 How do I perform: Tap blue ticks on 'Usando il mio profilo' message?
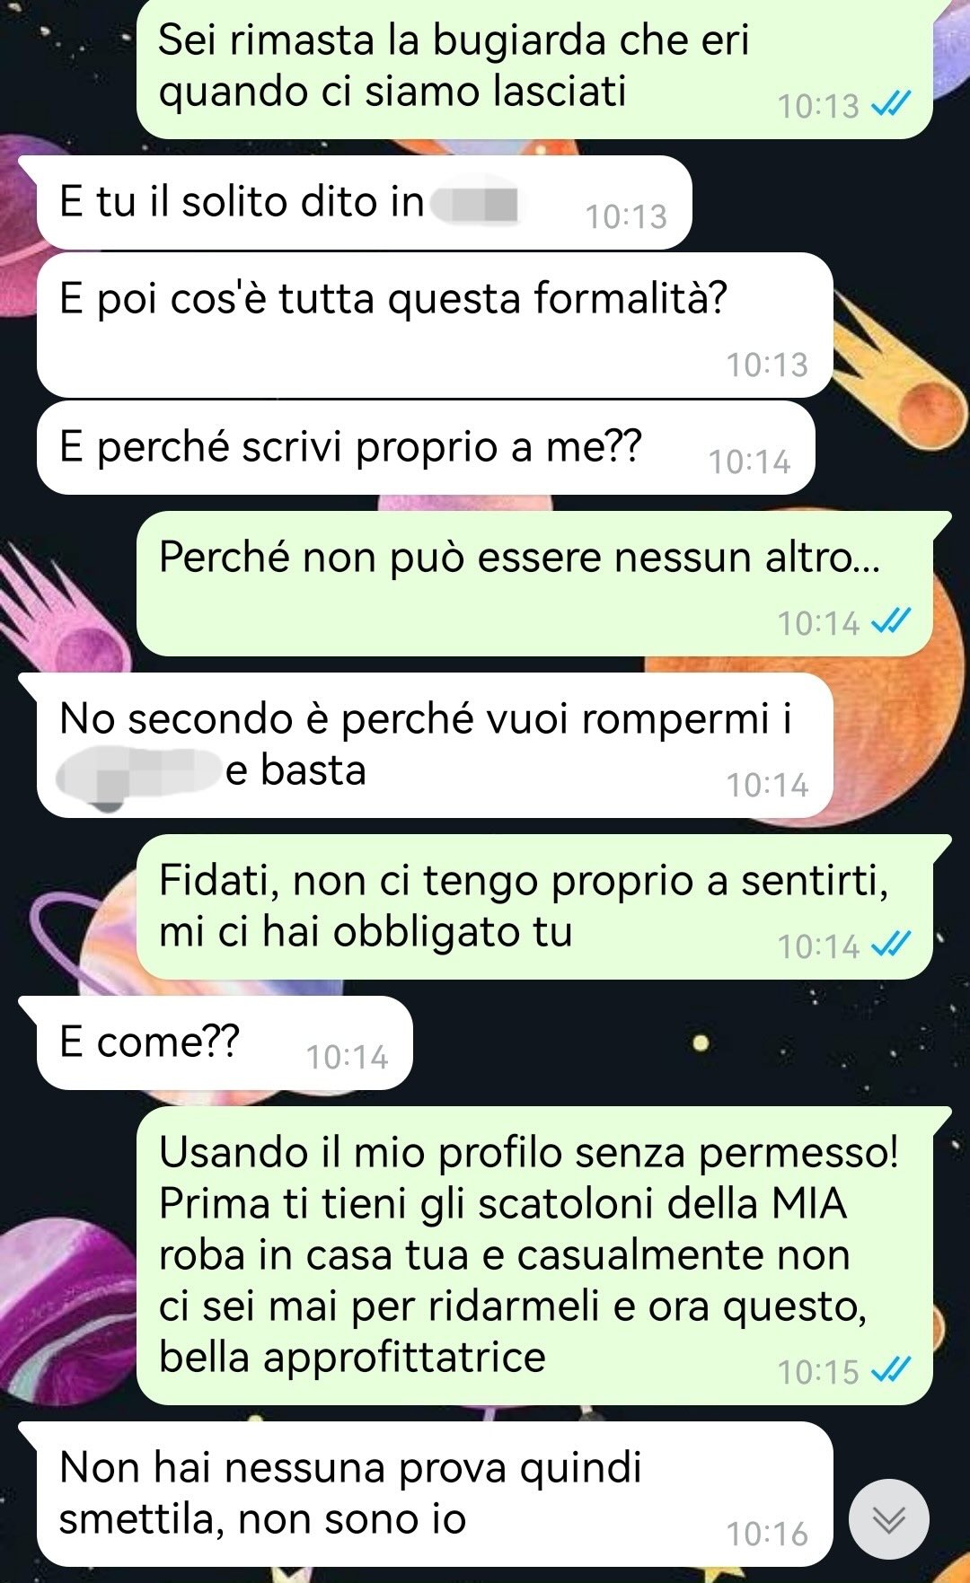click(x=892, y=1370)
